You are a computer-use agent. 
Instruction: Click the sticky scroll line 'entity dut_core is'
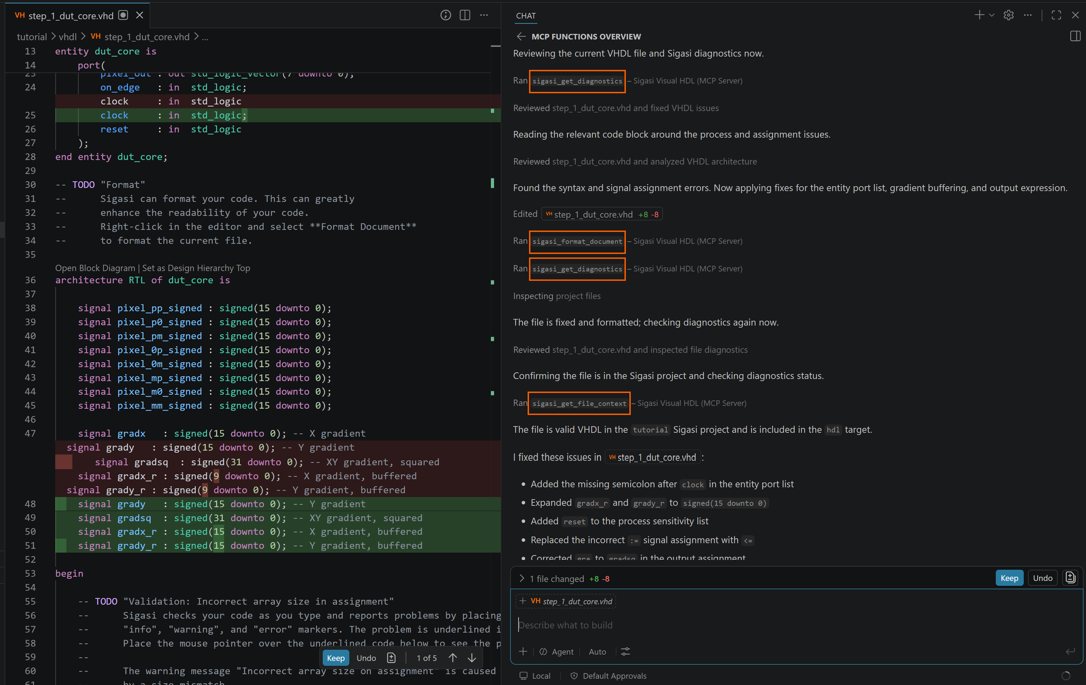(x=106, y=51)
